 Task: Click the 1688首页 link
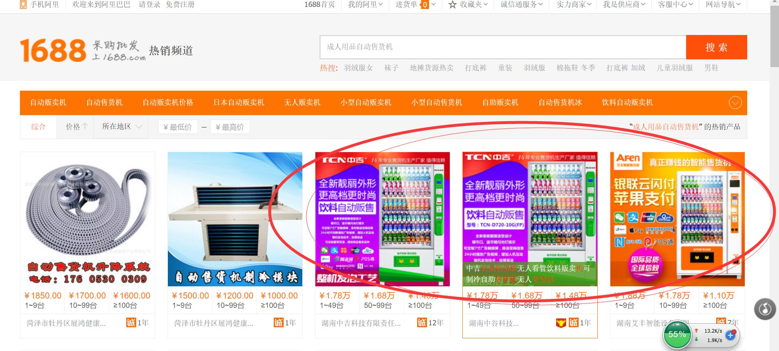click(x=319, y=4)
